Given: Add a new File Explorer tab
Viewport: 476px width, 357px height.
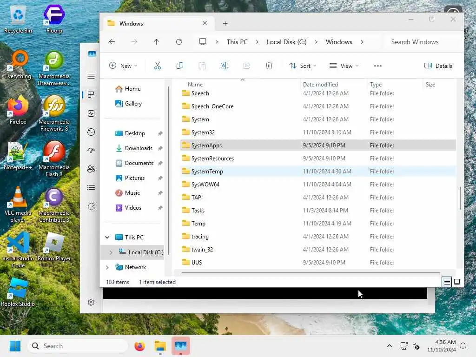Looking at the screenshot, I should coord(225,23).
